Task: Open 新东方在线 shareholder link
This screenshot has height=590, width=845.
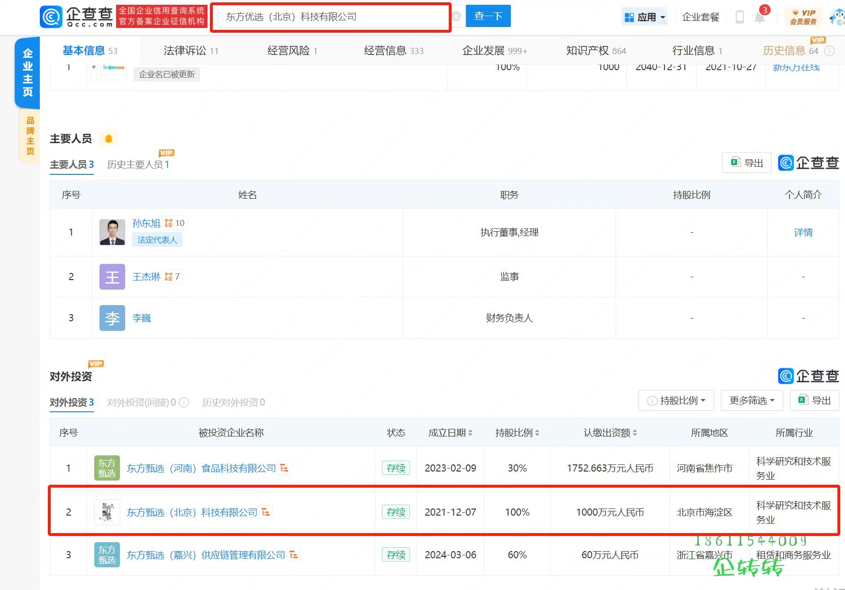Action: click(x=796, y=67)
